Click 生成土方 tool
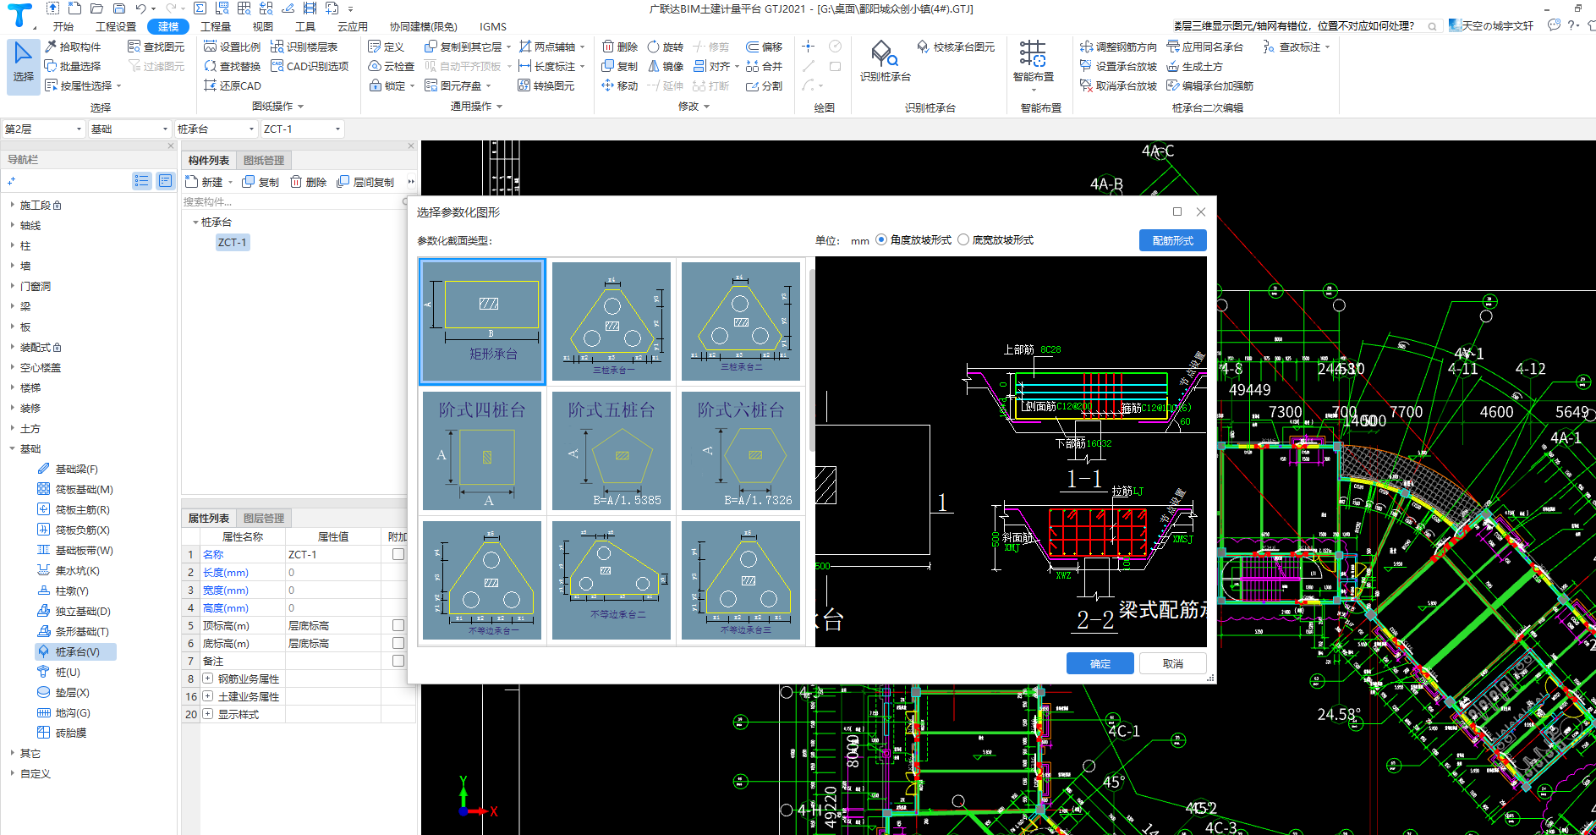The width and height of the screenshot is (1596, 835). [1194, 66]
